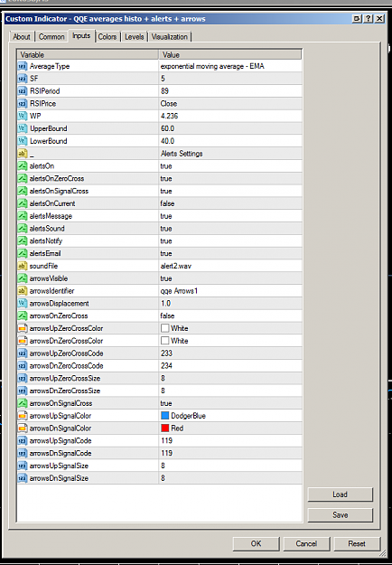The height and width of the screenshot is (565, 392).
Task: Click the integer icon beside arrowsDnSignalSize
Action: click(23, 478)
